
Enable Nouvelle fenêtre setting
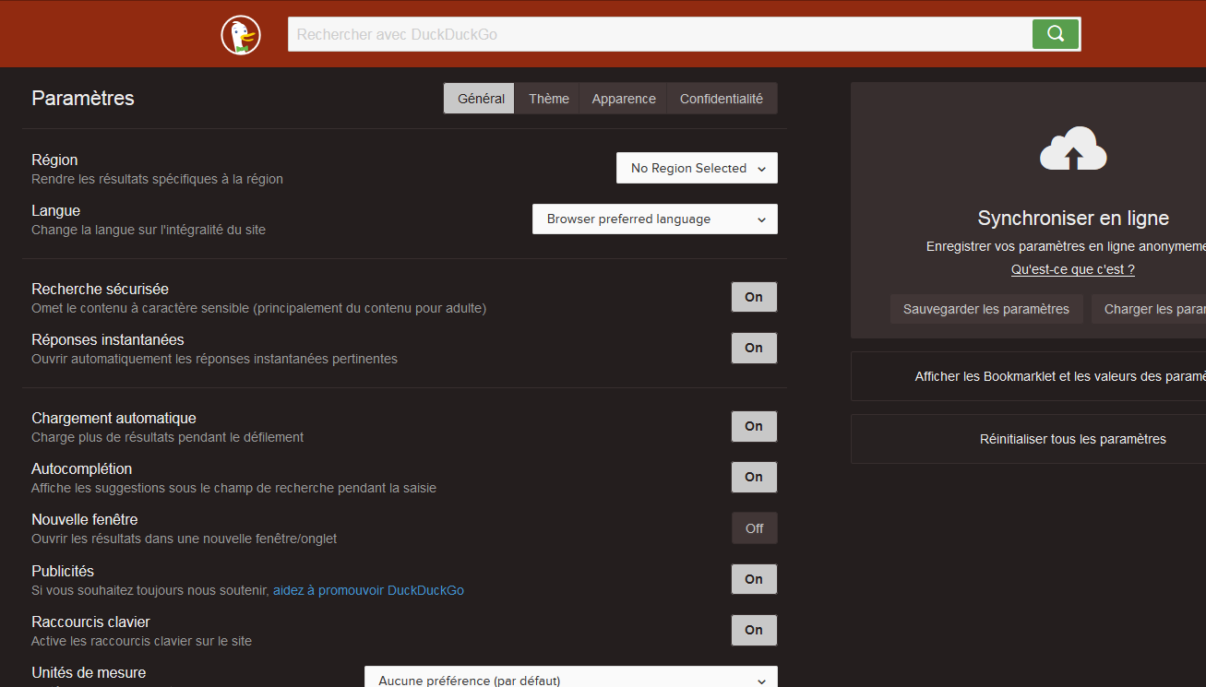(x=754, y=527)
